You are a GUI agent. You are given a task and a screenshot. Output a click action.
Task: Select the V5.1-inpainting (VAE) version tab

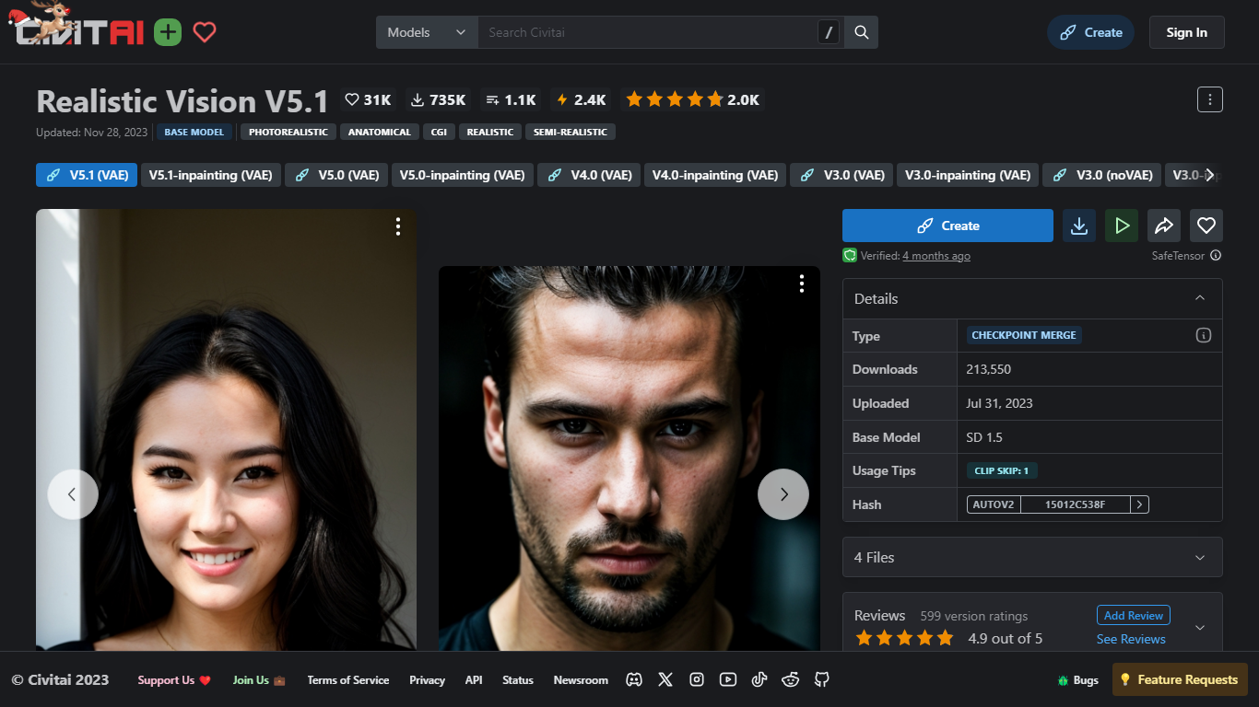pyautogui.click(x=211, y=175)
